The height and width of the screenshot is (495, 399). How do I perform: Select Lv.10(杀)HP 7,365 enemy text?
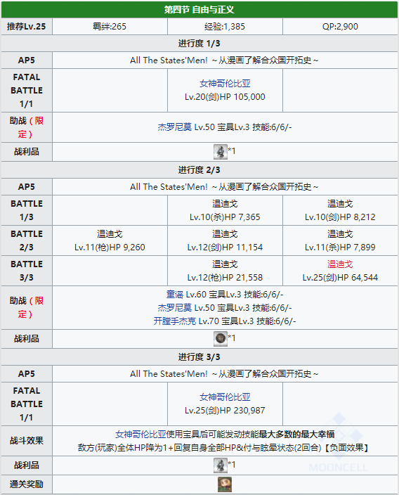225,217
